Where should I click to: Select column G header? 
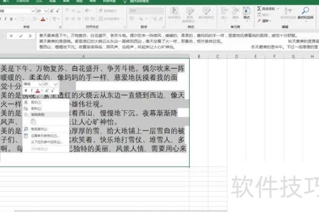pos(293,56)
